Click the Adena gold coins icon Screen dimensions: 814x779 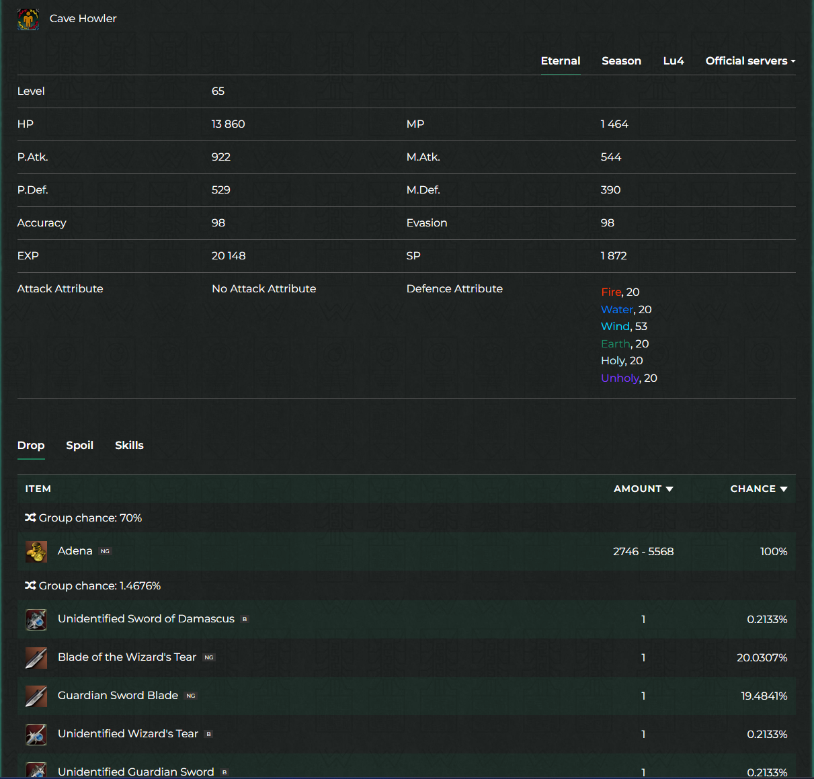pos(36,552)
